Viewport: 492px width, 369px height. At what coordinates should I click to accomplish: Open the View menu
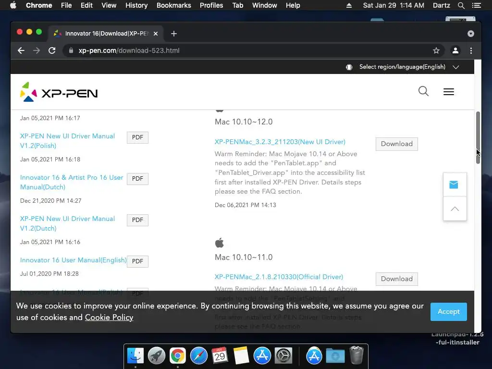pyautogui.click(x=109, y=5)
